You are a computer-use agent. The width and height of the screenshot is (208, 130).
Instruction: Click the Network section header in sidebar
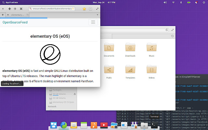tap(52, 107)
